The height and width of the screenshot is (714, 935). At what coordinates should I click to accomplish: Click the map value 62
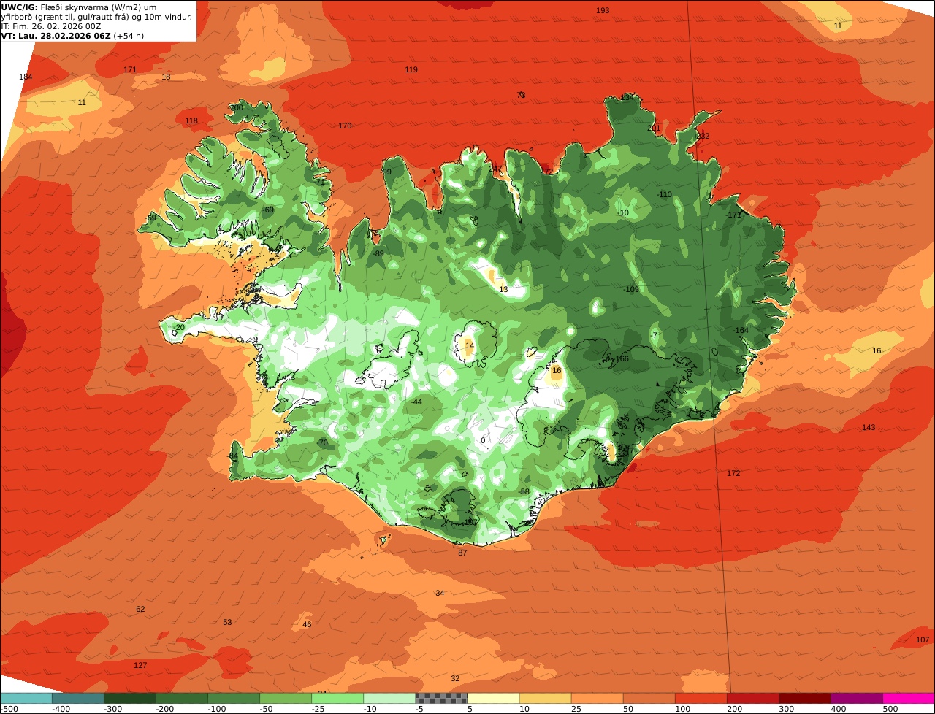140,609
